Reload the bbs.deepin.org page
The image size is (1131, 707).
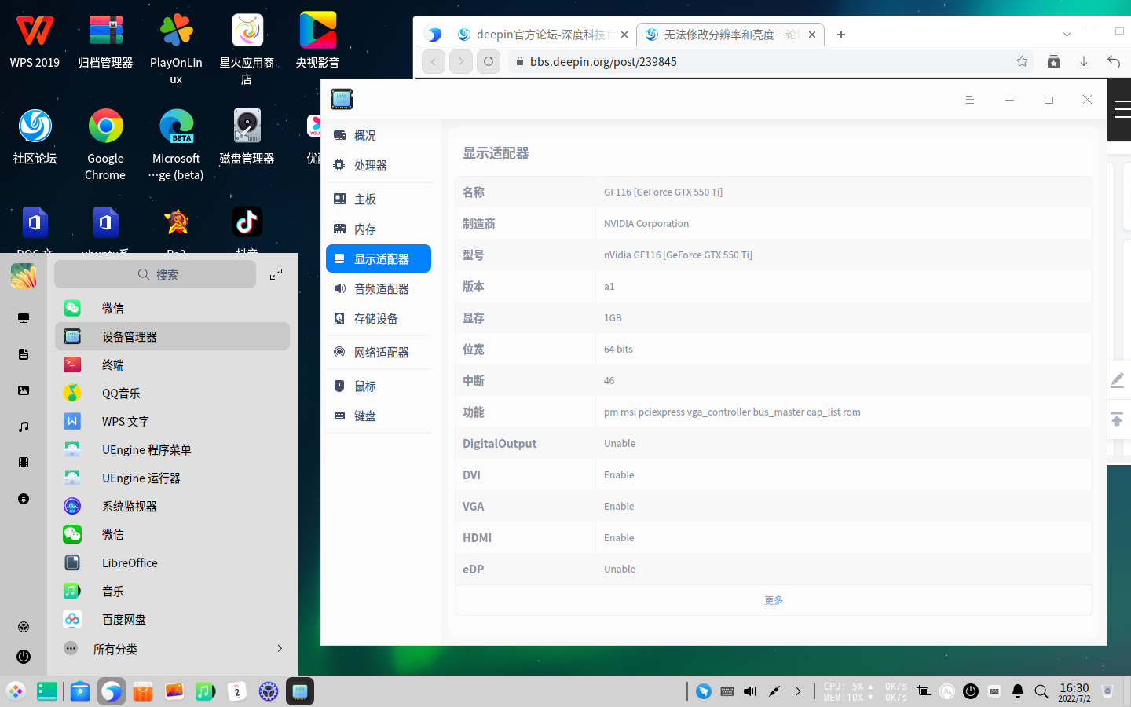point(489,60)
